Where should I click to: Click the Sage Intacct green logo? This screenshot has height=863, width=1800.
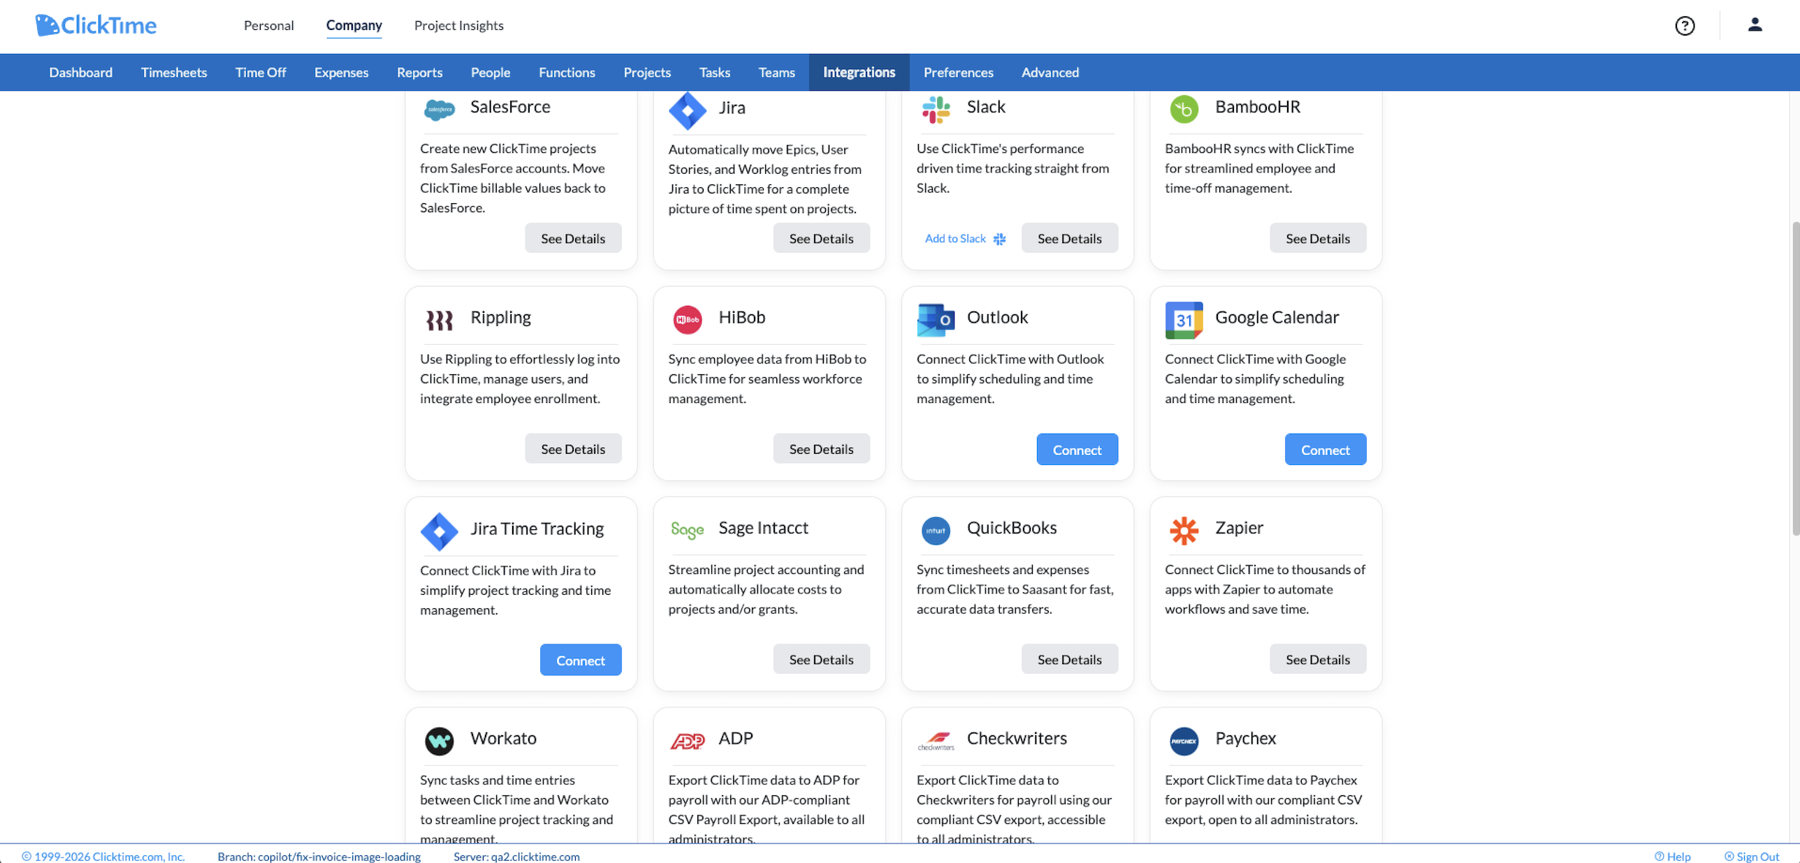point(688,531)
